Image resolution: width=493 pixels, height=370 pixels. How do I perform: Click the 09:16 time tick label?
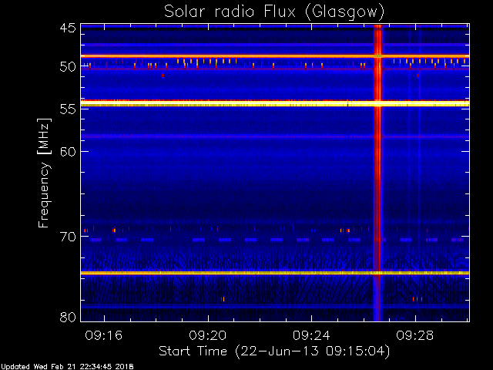pos(104,335)
